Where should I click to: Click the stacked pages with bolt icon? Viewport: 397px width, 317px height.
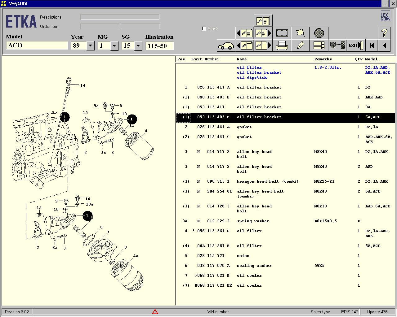point(263,21)
